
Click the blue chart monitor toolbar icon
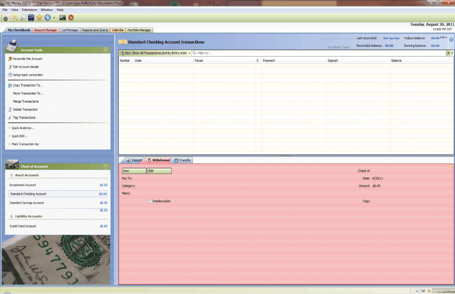[x=31, y=18]
